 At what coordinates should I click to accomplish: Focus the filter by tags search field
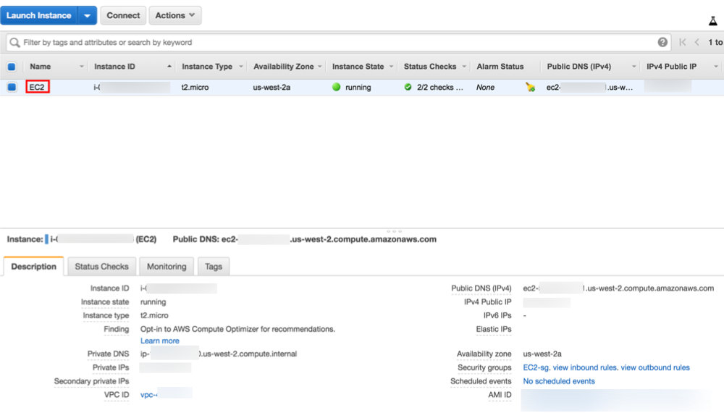click(x=337, y=43)
